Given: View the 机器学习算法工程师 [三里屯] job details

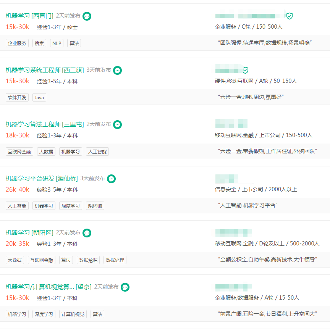Looking at the screenshot, I should 45,124.
